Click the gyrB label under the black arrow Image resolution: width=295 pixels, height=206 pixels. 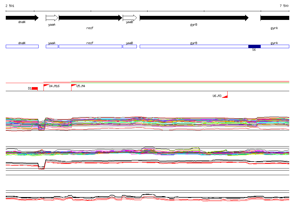[194, 25]
